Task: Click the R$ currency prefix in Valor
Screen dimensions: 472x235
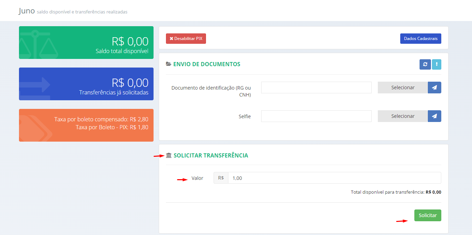Action: tap(221, 178)
